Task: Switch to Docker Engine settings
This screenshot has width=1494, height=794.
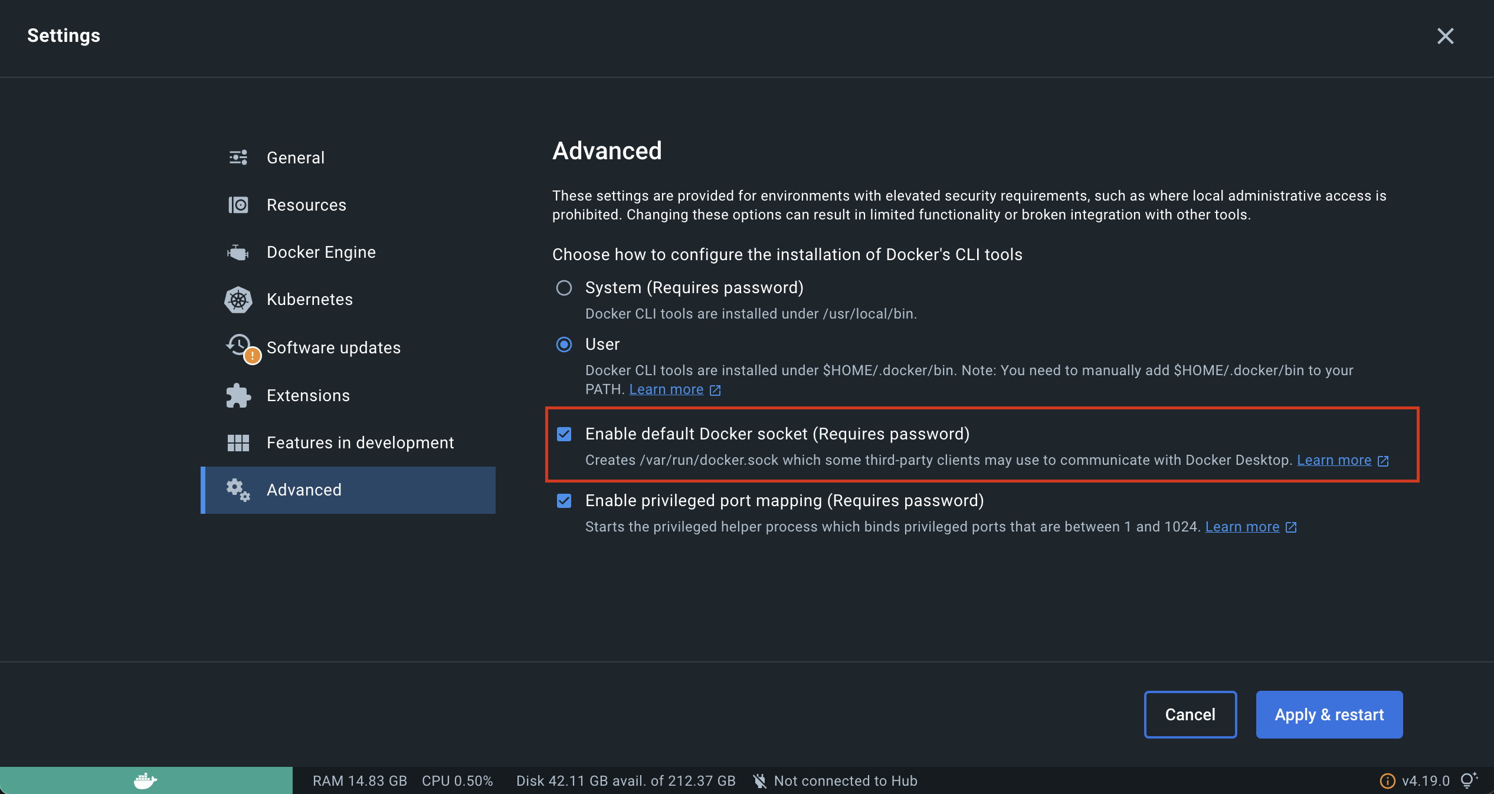Action: [321, 252]
